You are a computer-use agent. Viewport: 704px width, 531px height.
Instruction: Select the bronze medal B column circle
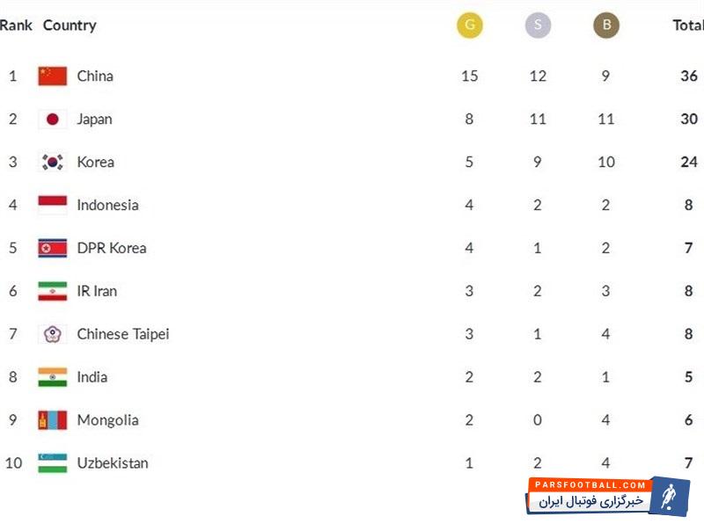(x=606, y=25)
